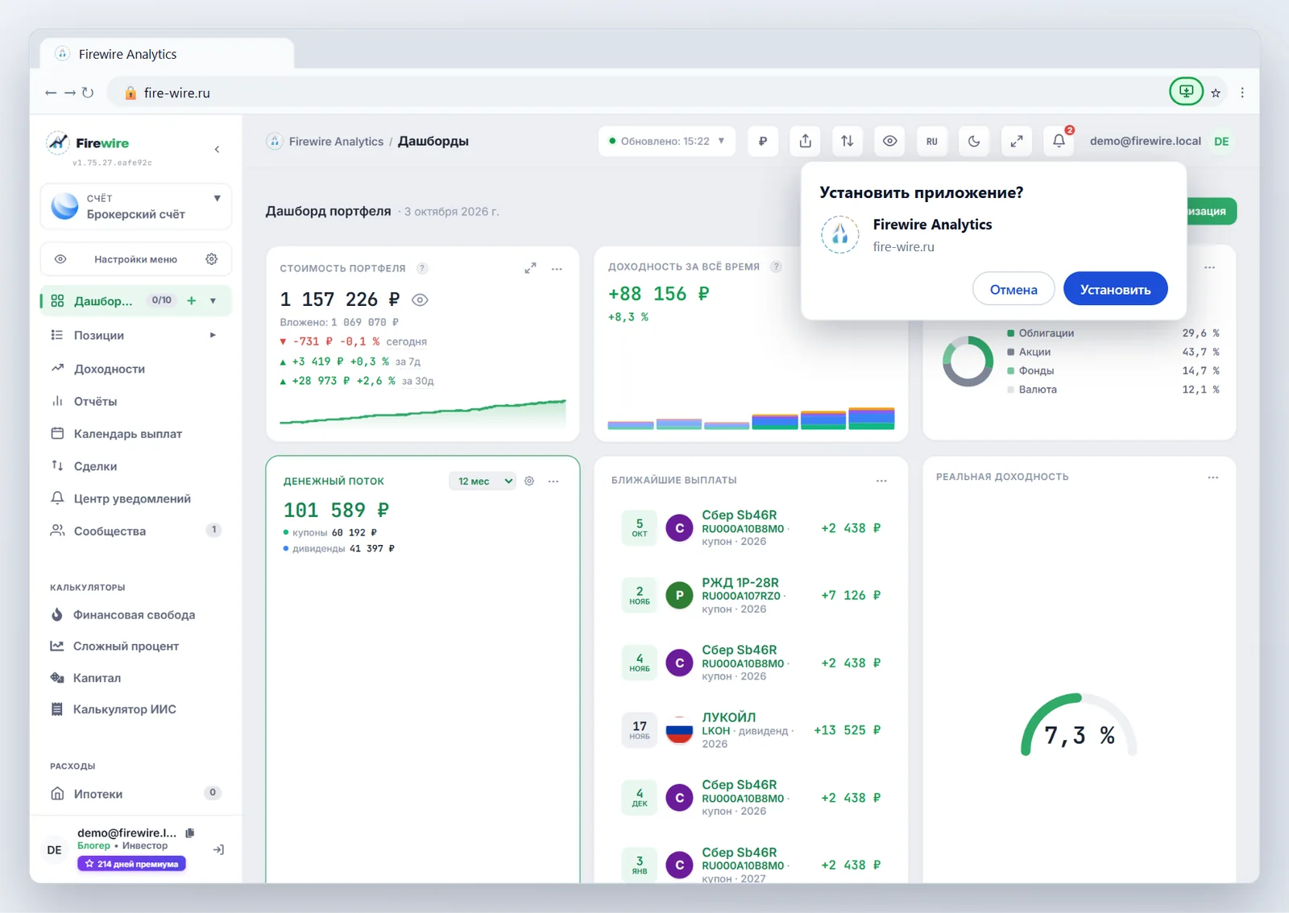This screenshot has width=1289, height=913.
Task: Click the ruble currency toolbar icon
Action: [x=763, y=141]
